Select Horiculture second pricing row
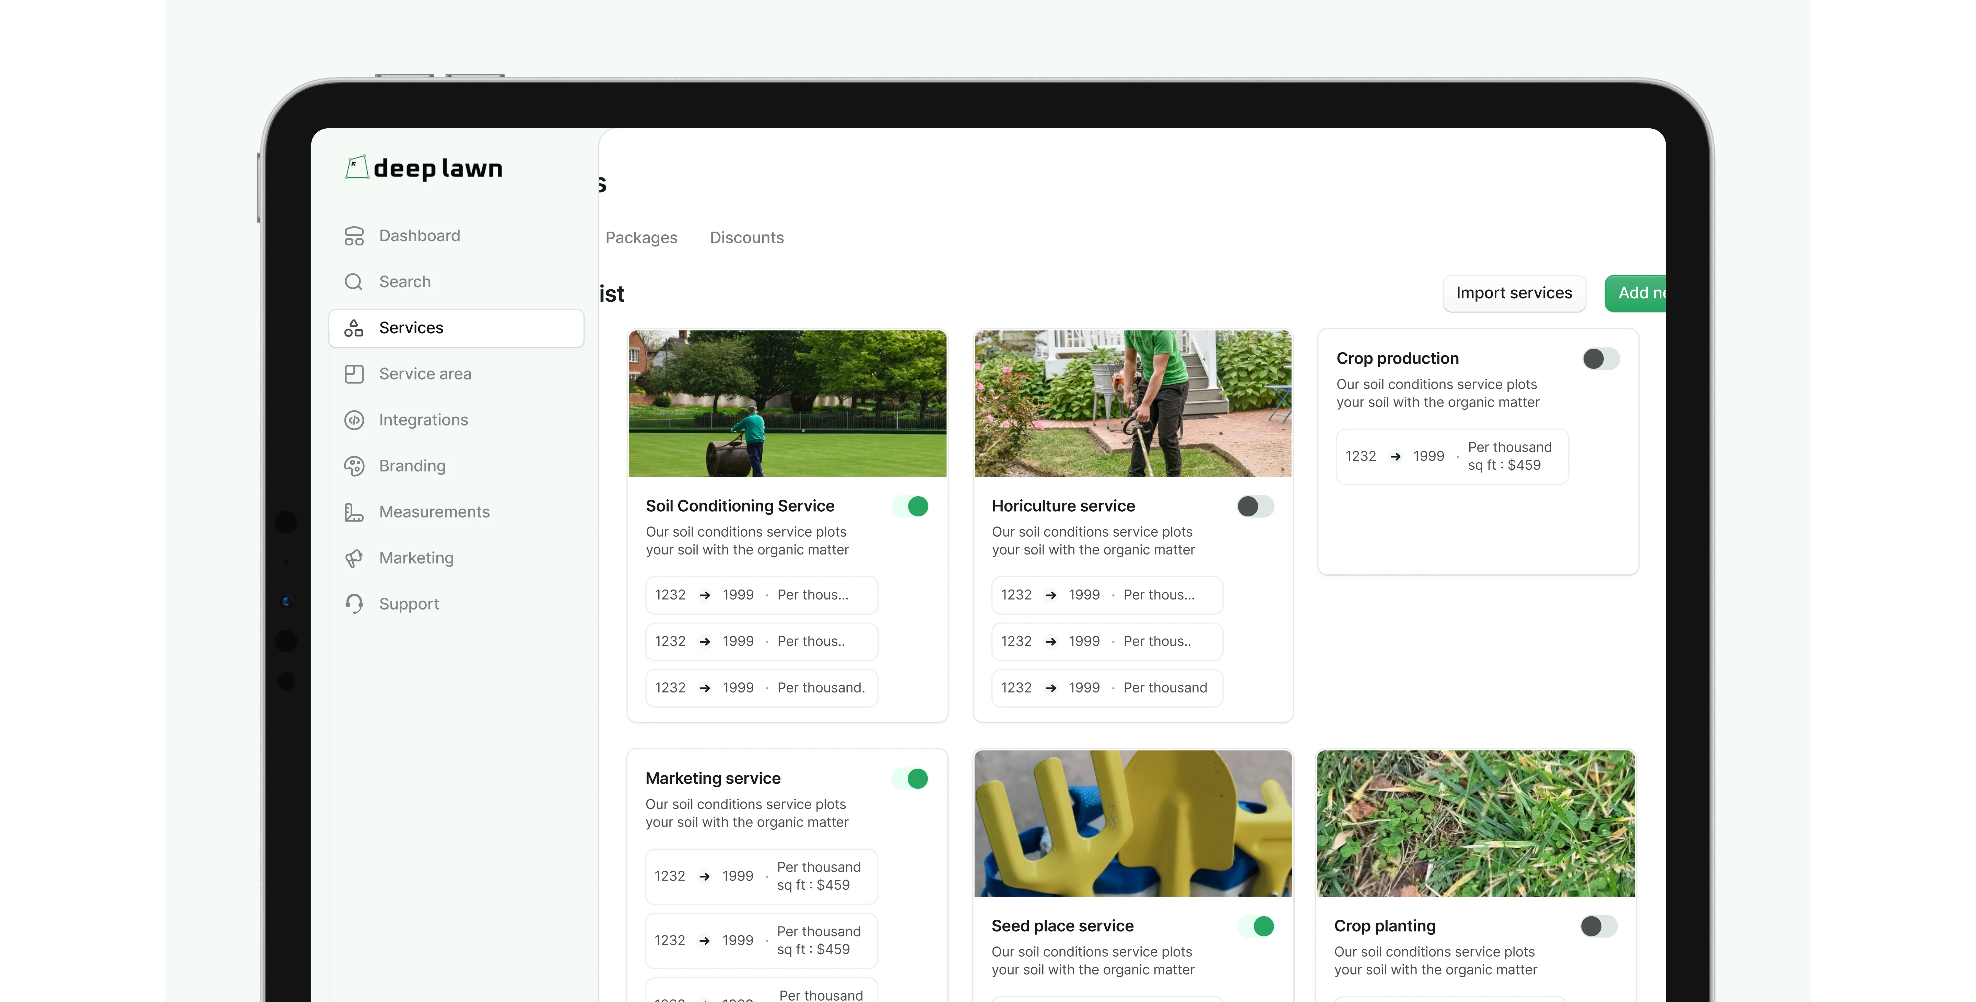This screenshot has height=1002, width=1976. tap(1107, 641)
